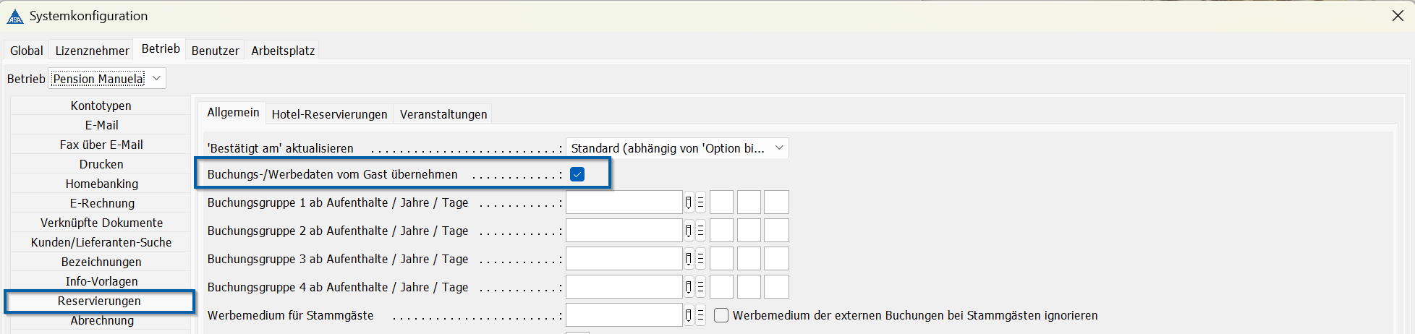Switch to the Benutzer configuration tab

click(215, 51)
